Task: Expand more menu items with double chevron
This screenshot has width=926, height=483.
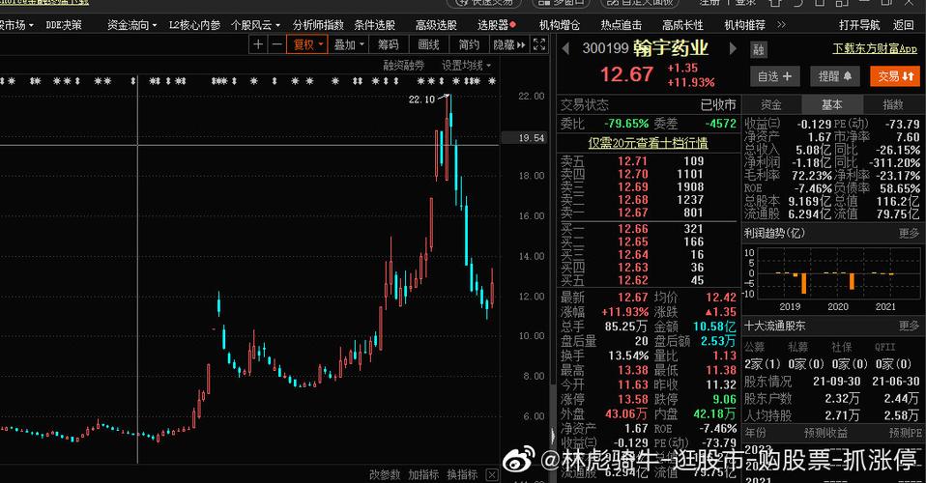Action: [x=781, y=25]
